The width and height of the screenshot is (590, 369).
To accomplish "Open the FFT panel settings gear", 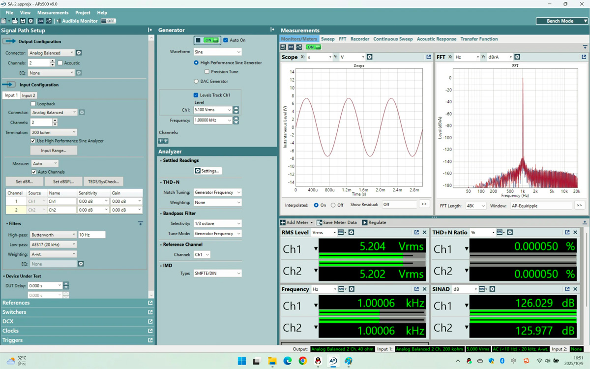I will pos(517,57).
